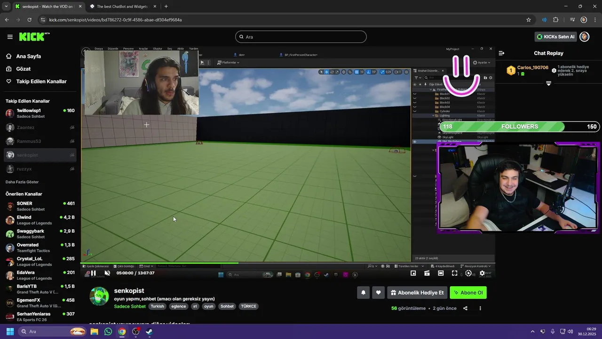Image resolution: width=602 pixels, height=339 pixels.
Task: Pause the VOD playback
Action: (93, 273)
